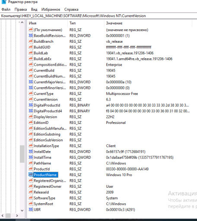The image size is (197, 221).
Task: Select the ReleaseId value name
Action: pyautogui.click(x=41, y=192)
